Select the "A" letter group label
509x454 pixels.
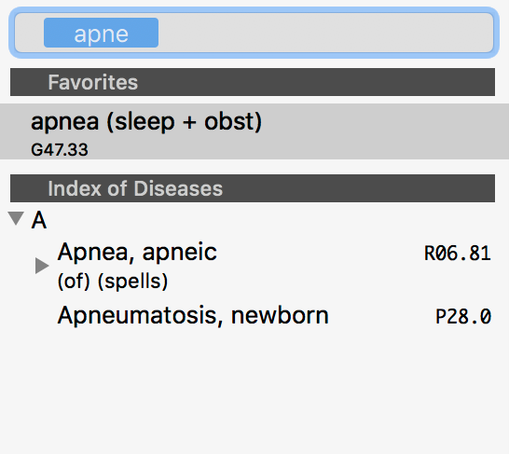[39, 220]
